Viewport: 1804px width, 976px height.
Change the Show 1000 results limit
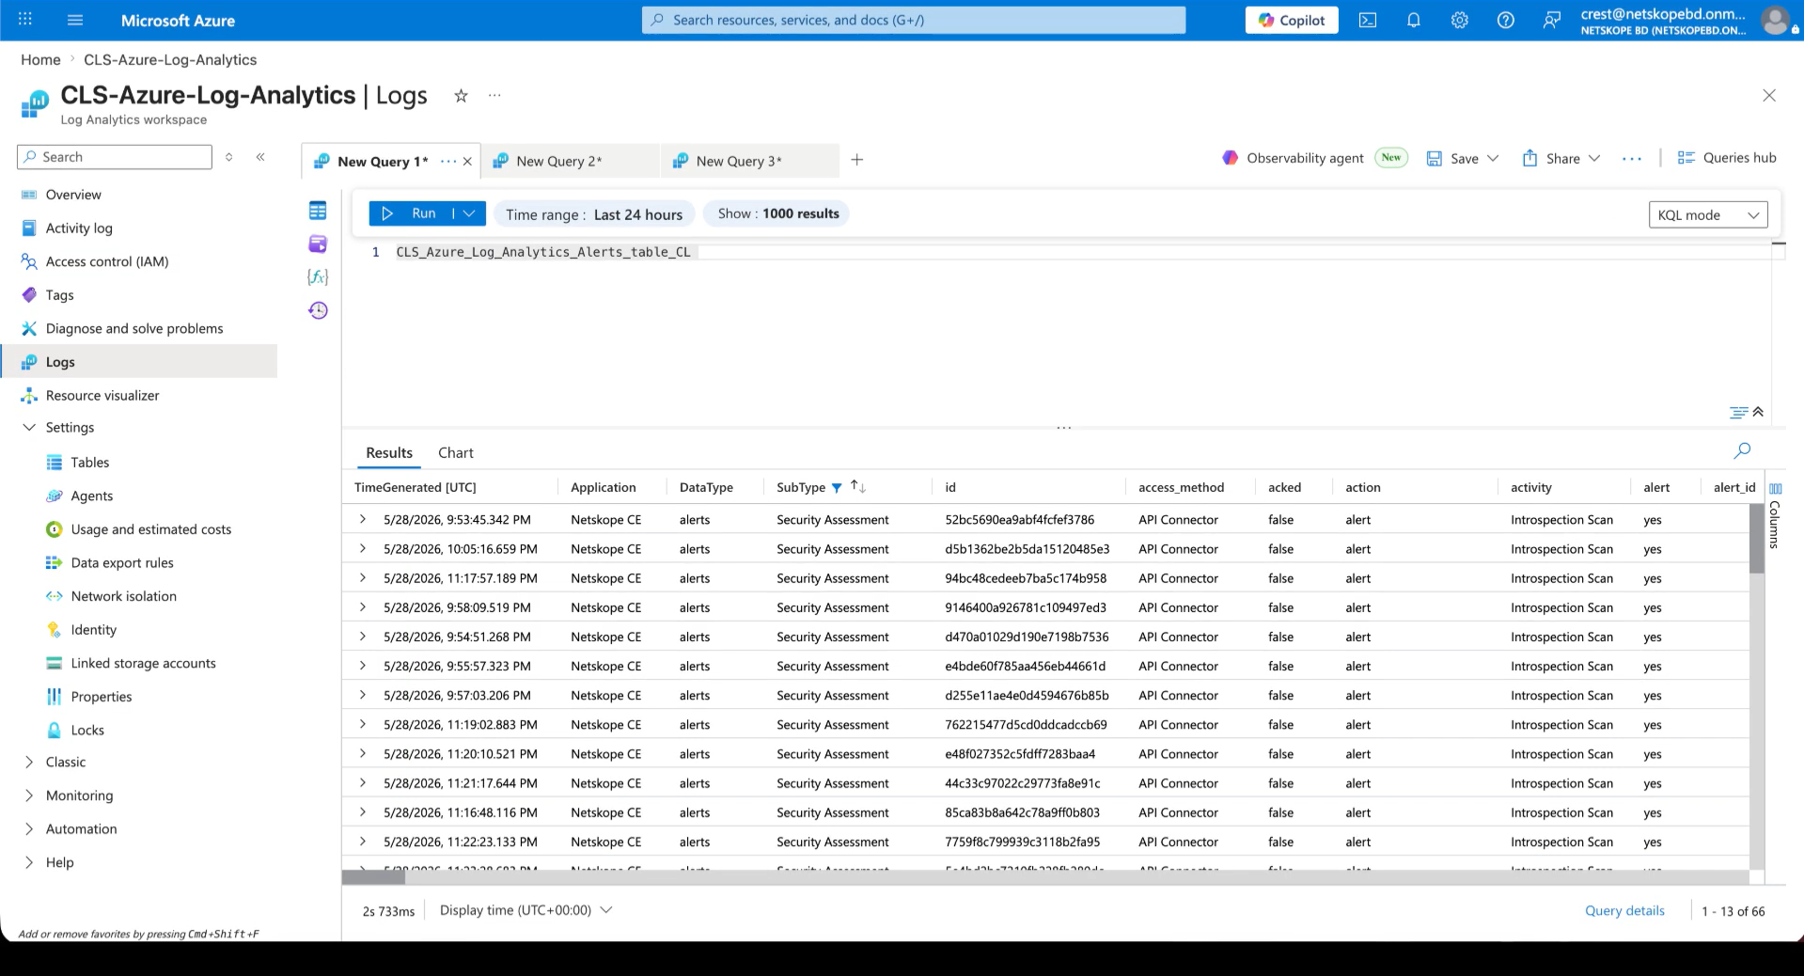pyautogui.click(x=778, y=213)
